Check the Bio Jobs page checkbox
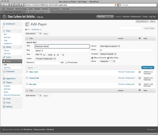The image size is (158, 135). pyautogui.click(x=27, y=84)
